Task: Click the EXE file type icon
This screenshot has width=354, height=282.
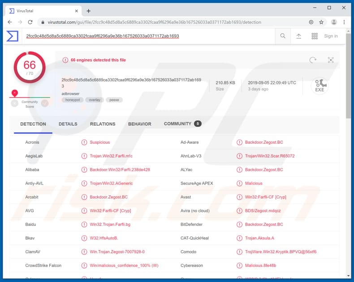Action: (319, 86)
